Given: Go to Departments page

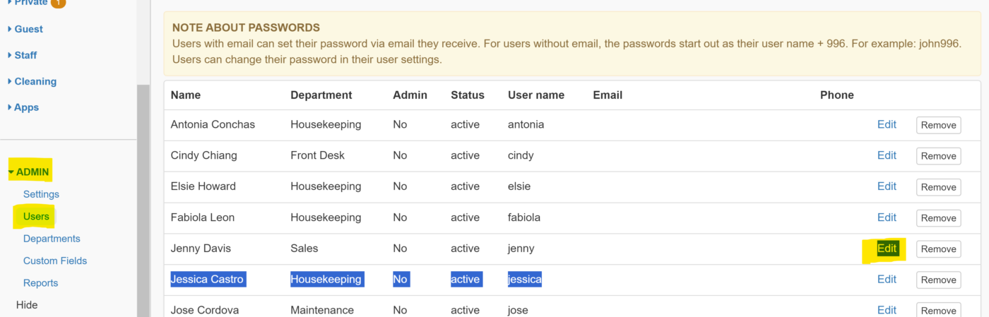Looking at the screenshot, I should pos(52,239).
